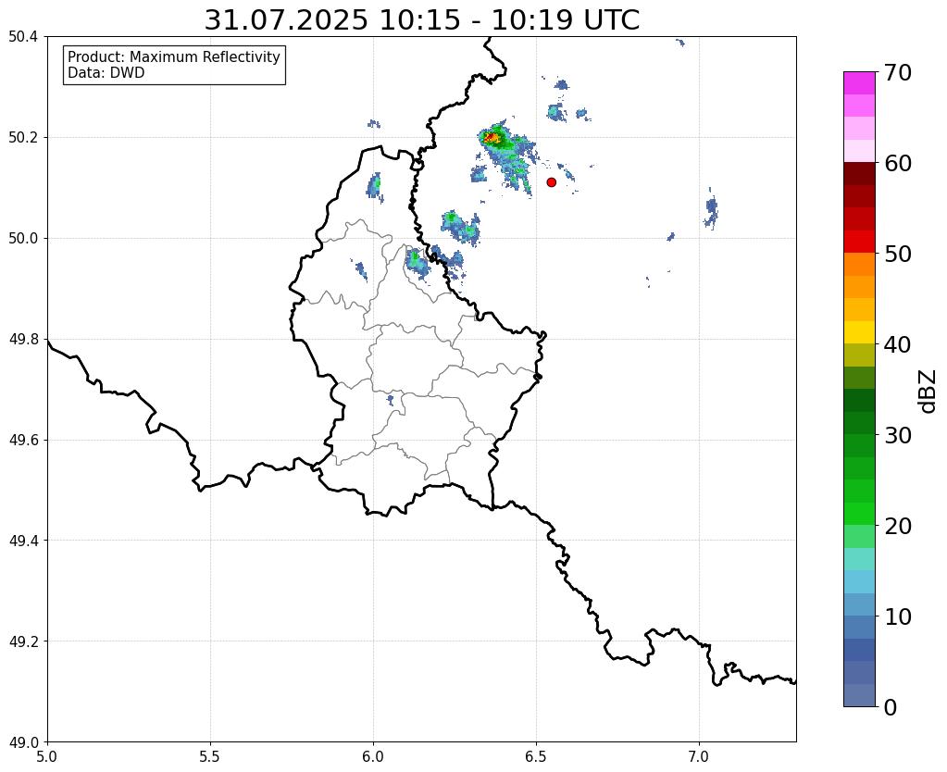Click the 40 dBZ colorbar label
Viewport: 947px width, 772px height.
click(898, 343)
